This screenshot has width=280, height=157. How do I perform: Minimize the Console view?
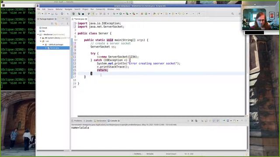242,121
